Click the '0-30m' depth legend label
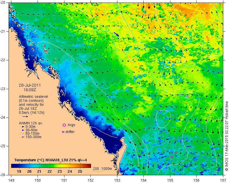 click(x=30, y=127)
